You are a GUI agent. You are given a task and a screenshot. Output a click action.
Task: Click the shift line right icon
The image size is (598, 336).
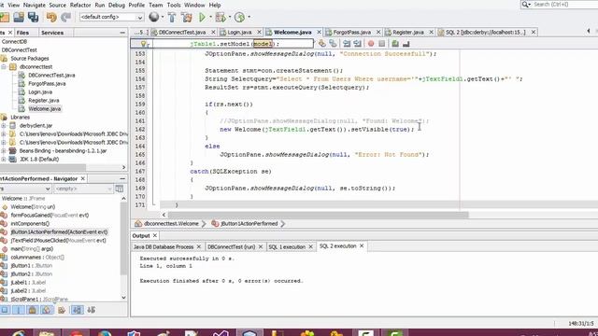pyautogui.click(x=357, y=44)
